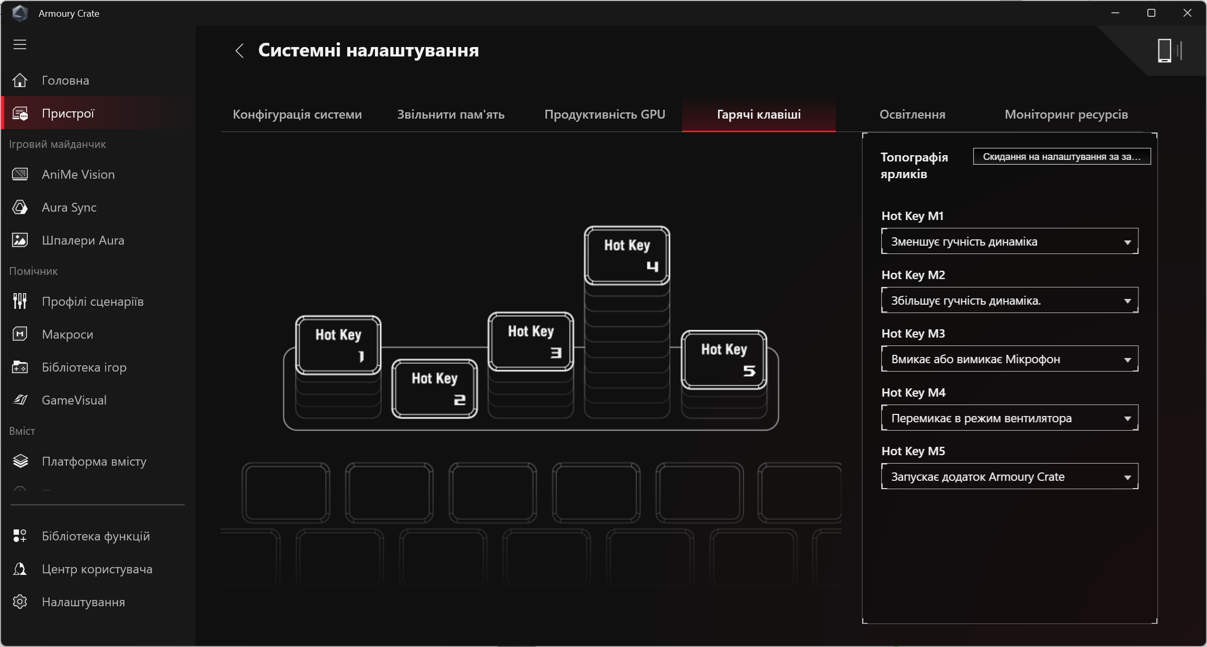Open the GameVisual icon

[x=20, y=400]
